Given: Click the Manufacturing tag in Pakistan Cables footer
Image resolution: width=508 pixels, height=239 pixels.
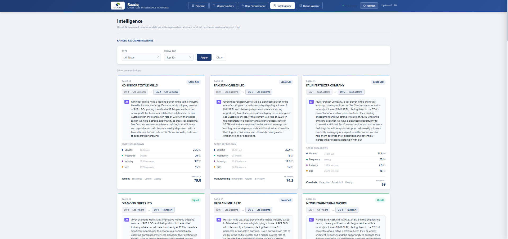Looking at the screenshot, I should tap(222, 179).
